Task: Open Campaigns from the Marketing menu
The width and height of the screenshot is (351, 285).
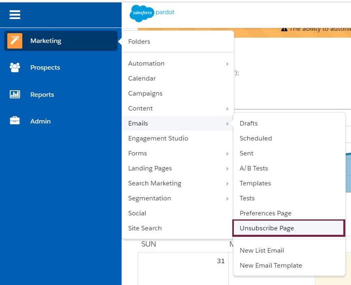Action: tap(145, 93)
